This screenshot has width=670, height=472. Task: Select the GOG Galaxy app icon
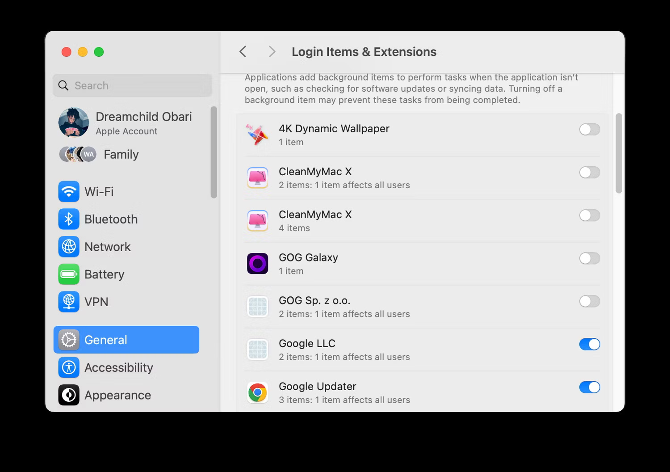(x=257, y=263)
